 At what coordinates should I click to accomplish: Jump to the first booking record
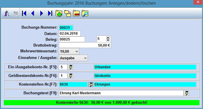[x=24, y=13]
